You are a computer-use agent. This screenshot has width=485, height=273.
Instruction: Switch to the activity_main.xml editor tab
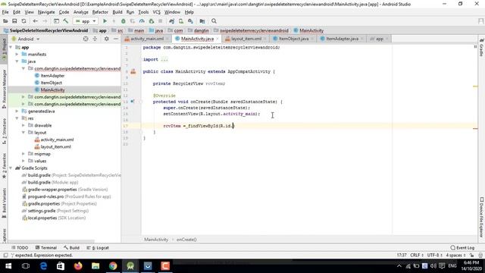pos(146,39)
